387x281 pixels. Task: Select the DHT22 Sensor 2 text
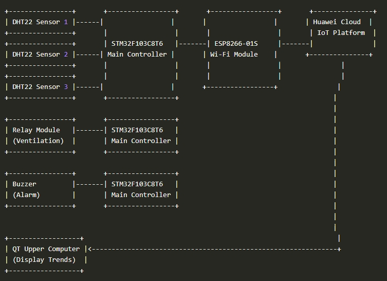coord(40,55)
